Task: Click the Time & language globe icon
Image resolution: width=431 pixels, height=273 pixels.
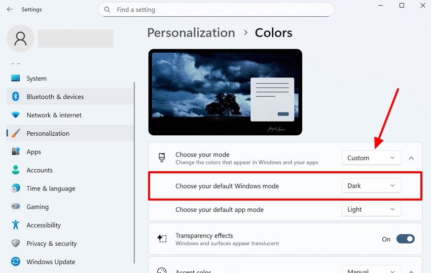Action: click(x=16, y=188)
